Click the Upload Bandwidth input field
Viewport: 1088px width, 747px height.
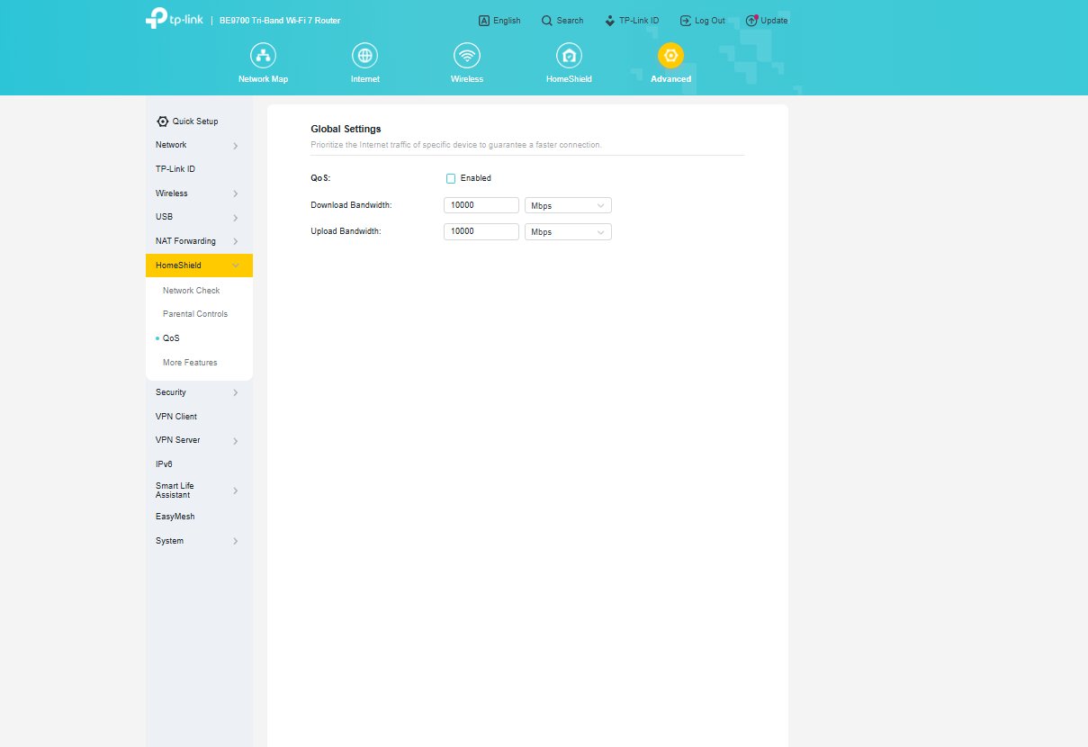(x=481, y=231)
